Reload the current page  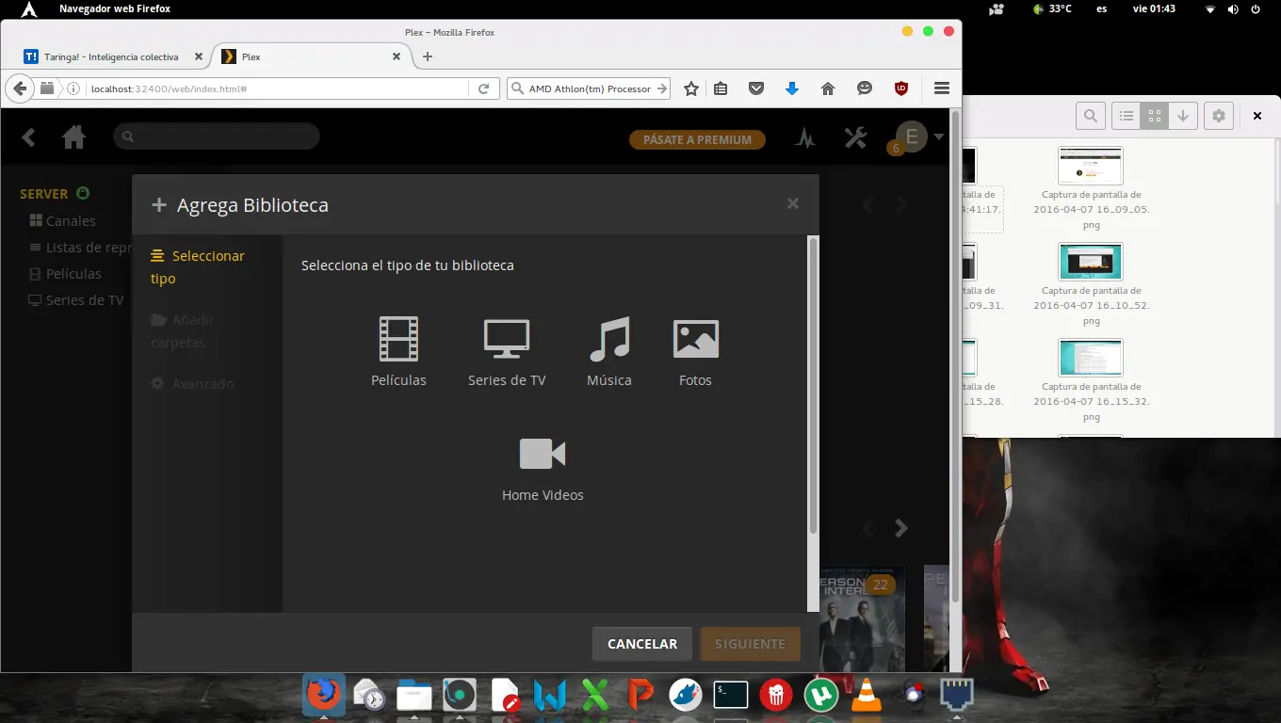pos(483,88)
